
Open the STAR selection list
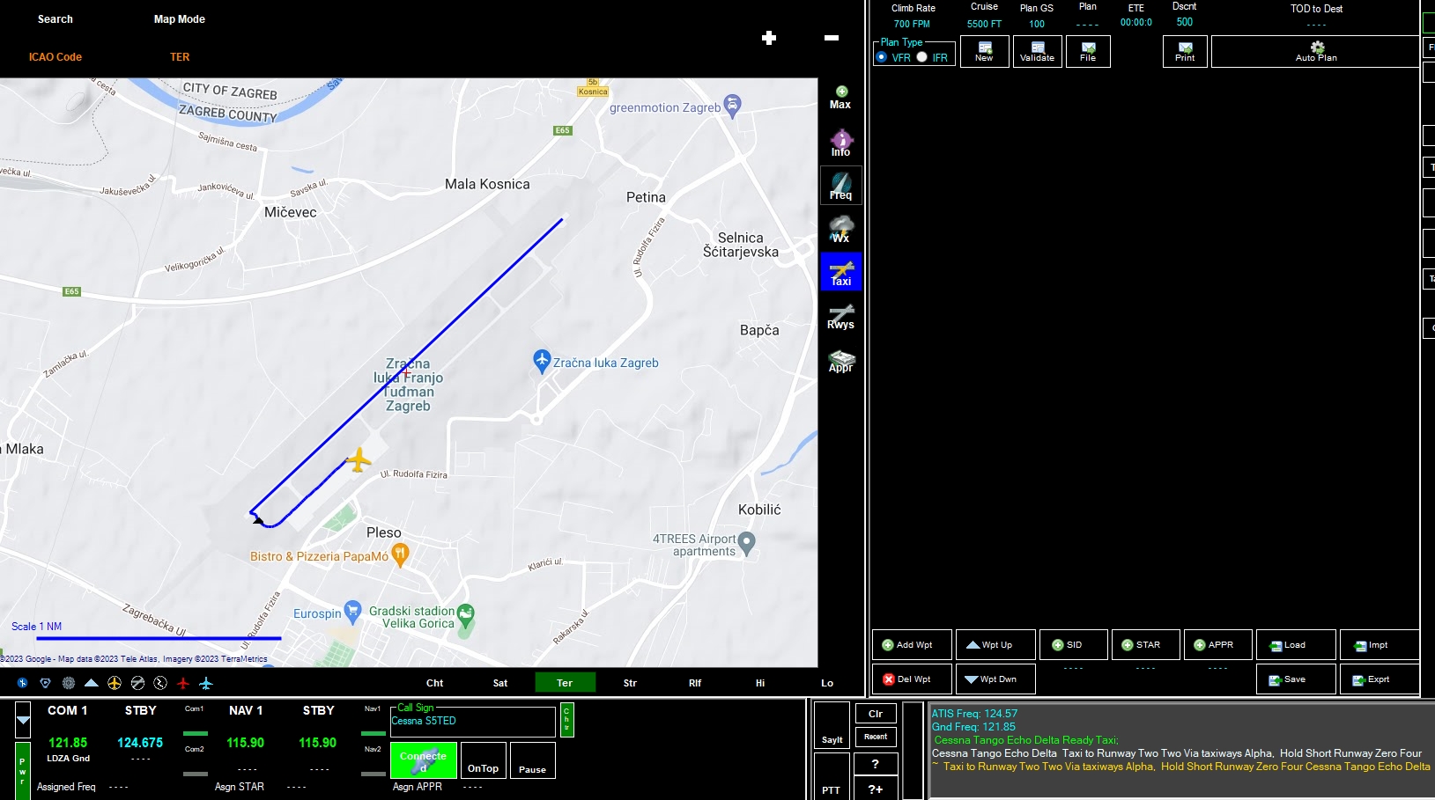pos(1145,645)
